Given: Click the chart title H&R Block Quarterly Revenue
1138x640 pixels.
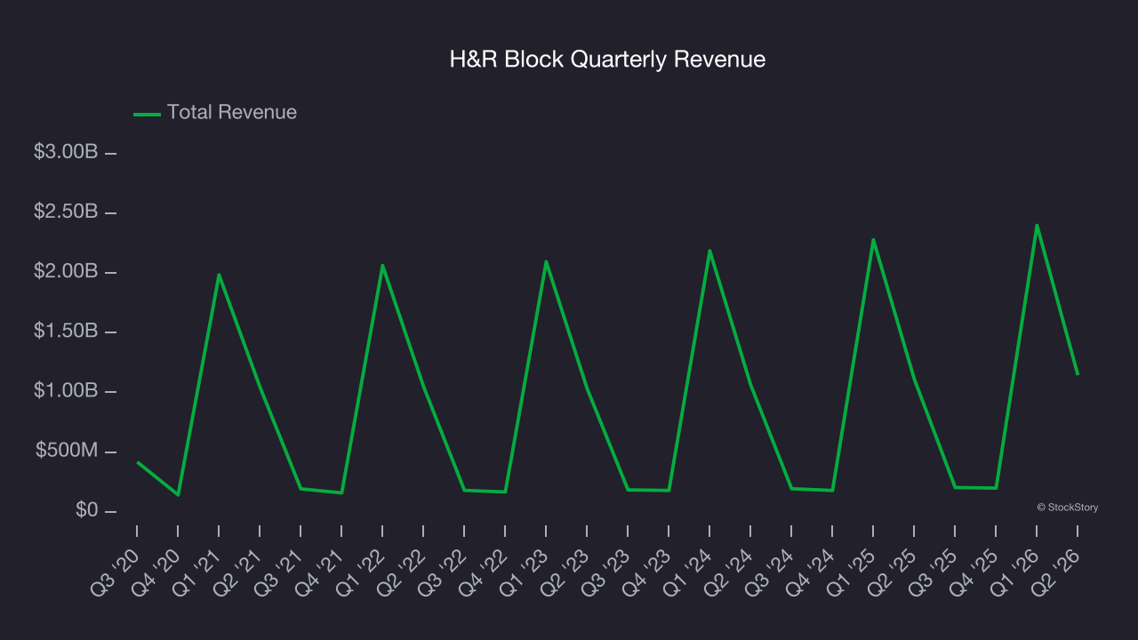Looking at the screenshot, I should (x=607, y=60).
